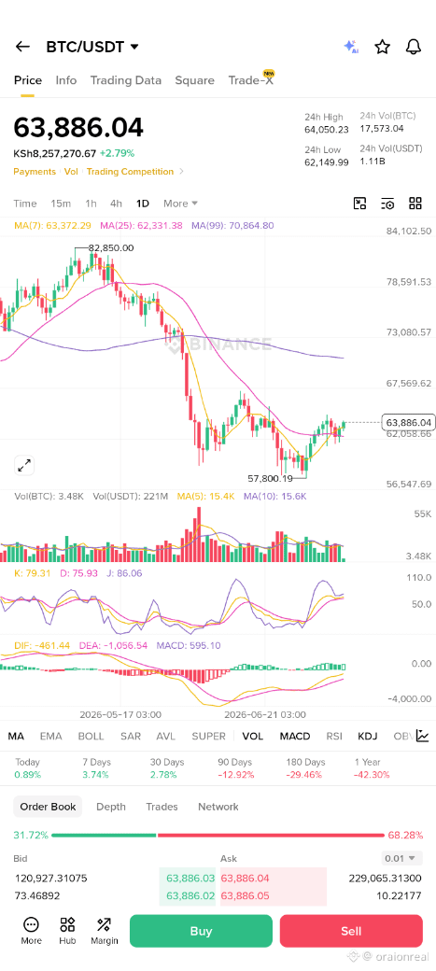Expand chart to fullscreen

24,465
